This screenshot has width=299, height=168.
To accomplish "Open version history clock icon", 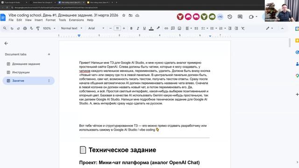I will point(230,17).
